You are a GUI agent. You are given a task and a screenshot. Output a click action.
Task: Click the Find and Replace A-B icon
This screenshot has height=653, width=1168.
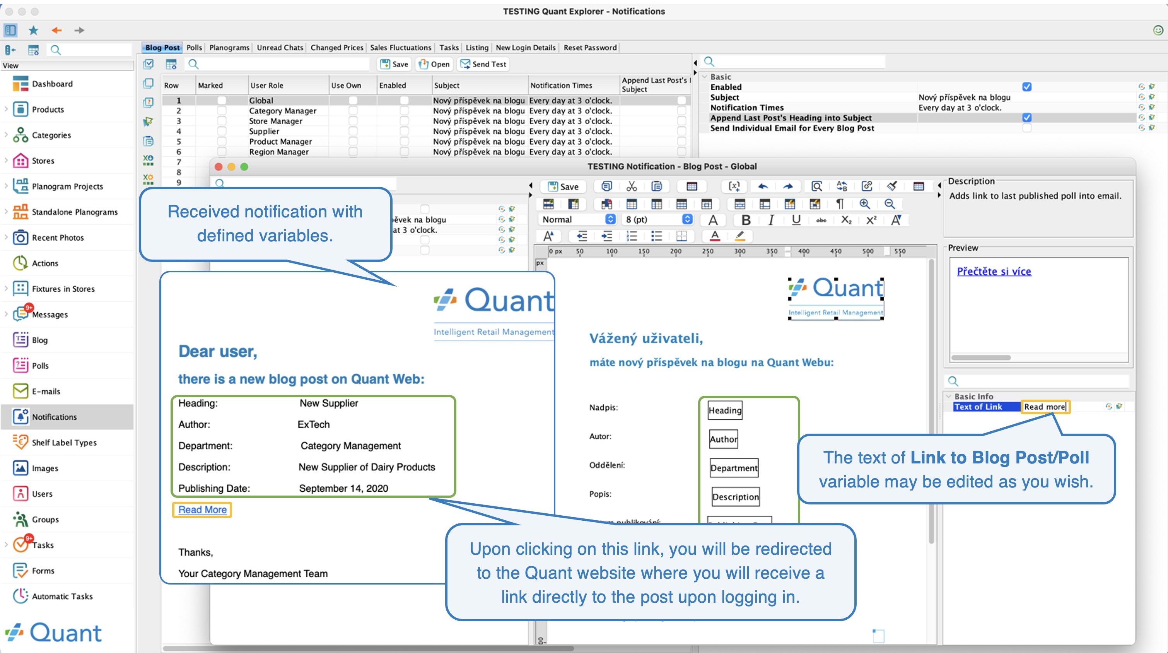tap(842, 186)
